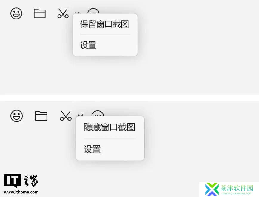Click the 之家 calligraphy beside IT logo

[x=31, y=181]
